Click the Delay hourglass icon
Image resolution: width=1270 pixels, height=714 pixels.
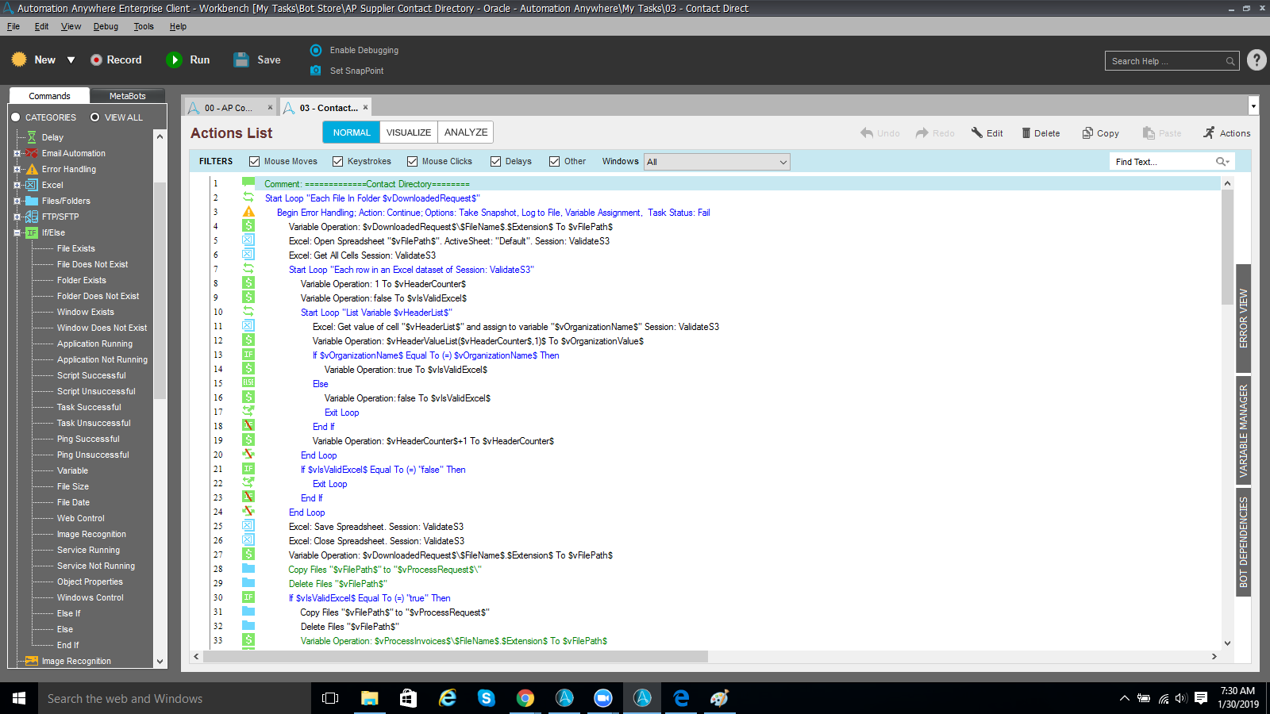(x=32, y=137)
